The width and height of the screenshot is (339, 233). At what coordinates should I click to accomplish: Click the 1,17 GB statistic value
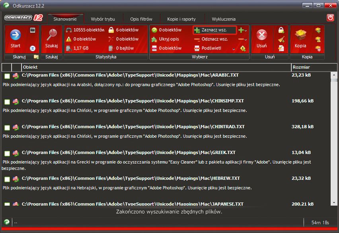[x=81, y=48]
